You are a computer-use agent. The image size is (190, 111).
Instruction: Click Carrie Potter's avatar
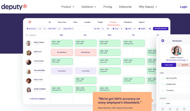(29, 62)
